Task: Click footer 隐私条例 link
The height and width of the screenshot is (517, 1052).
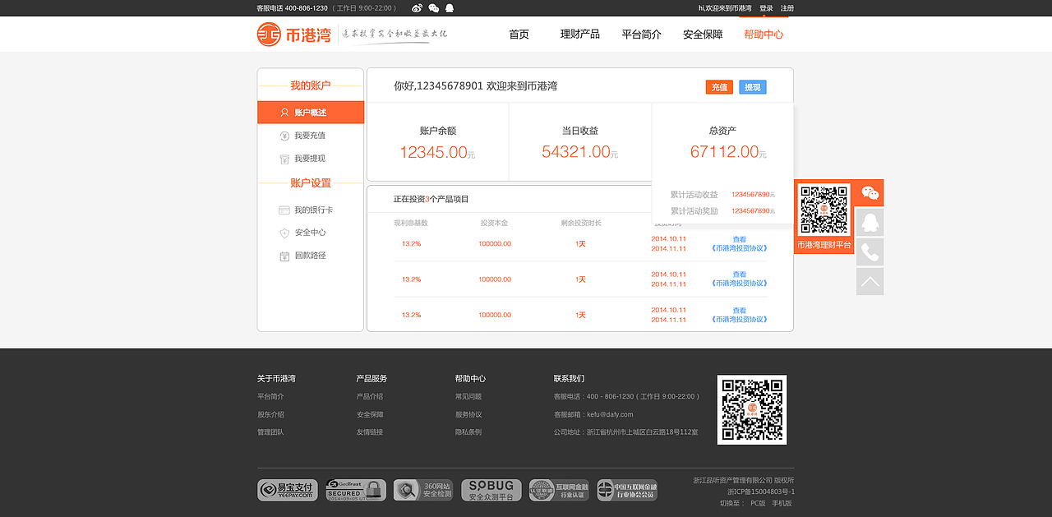Action: 468,432
